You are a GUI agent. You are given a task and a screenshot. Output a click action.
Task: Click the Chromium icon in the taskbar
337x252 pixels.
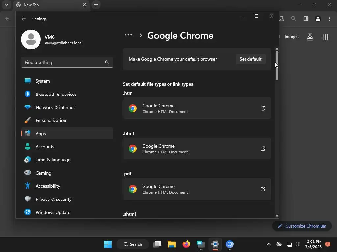click(x=229, y=244)
